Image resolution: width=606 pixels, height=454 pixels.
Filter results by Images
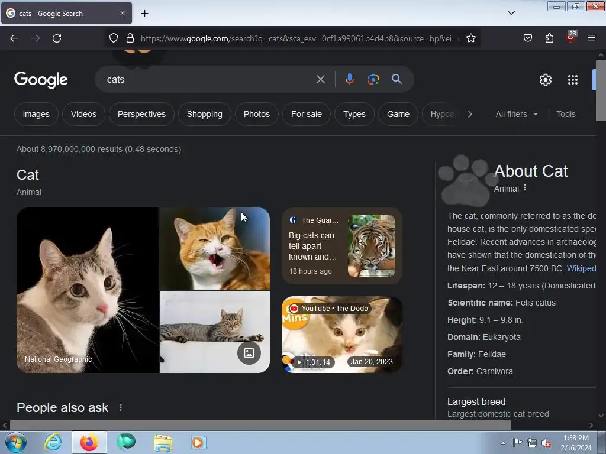click(x=36, y=114)
